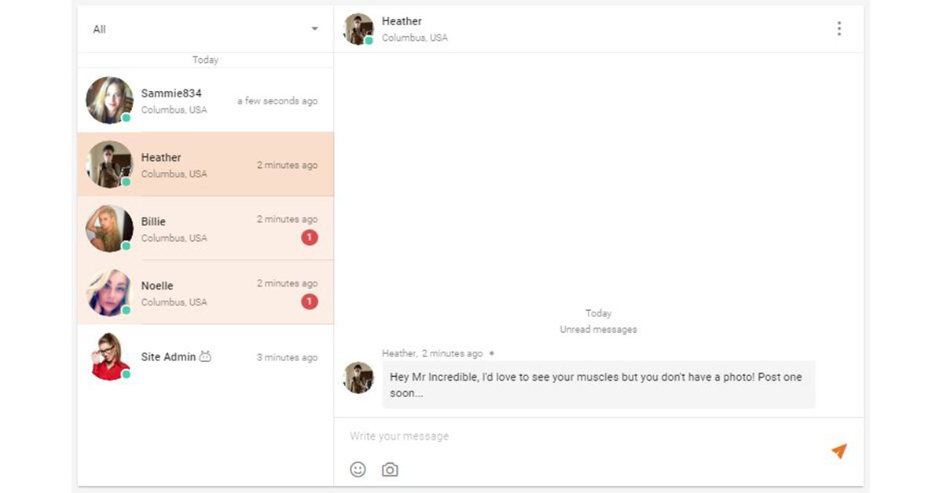The image size is (943, 493).
Task: Click Heather's avatar beside her message
Action: coord(358,379)
